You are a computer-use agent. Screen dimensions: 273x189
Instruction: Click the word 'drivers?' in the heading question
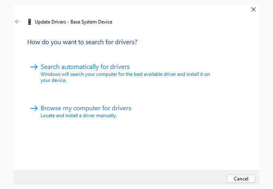126,42
